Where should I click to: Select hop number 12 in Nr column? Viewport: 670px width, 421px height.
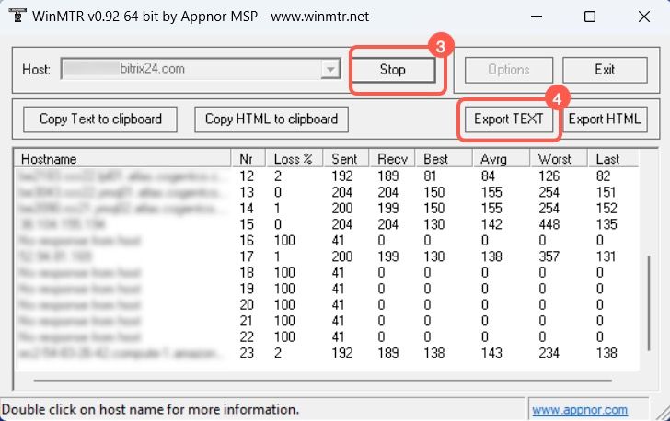coord(247,176)
